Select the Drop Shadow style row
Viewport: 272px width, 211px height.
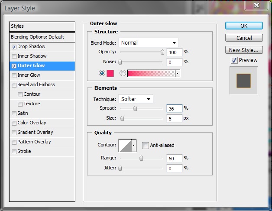click(x=42, y=47)
